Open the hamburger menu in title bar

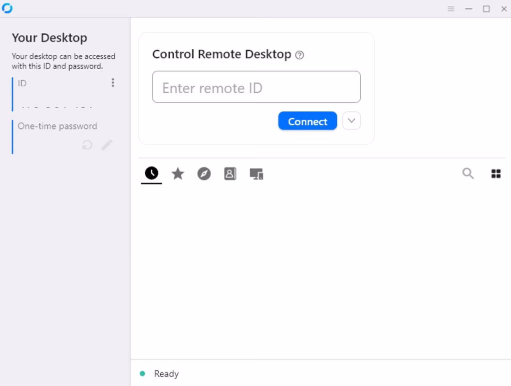[x=451, y=9]
